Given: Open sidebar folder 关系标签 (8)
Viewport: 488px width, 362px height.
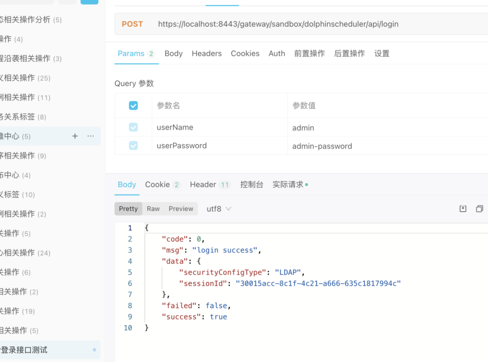Looking at the screenshot, I should tap(23, 116).
